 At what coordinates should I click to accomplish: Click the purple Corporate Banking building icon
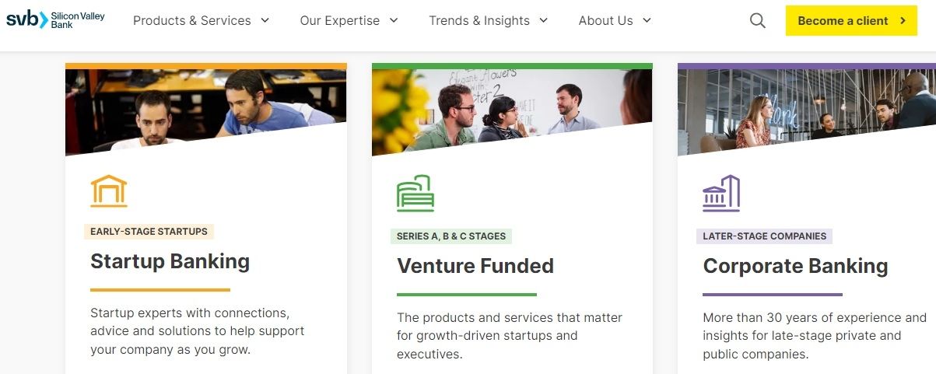[721, 193]
